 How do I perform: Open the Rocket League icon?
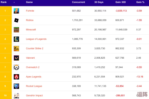point(16,86)
